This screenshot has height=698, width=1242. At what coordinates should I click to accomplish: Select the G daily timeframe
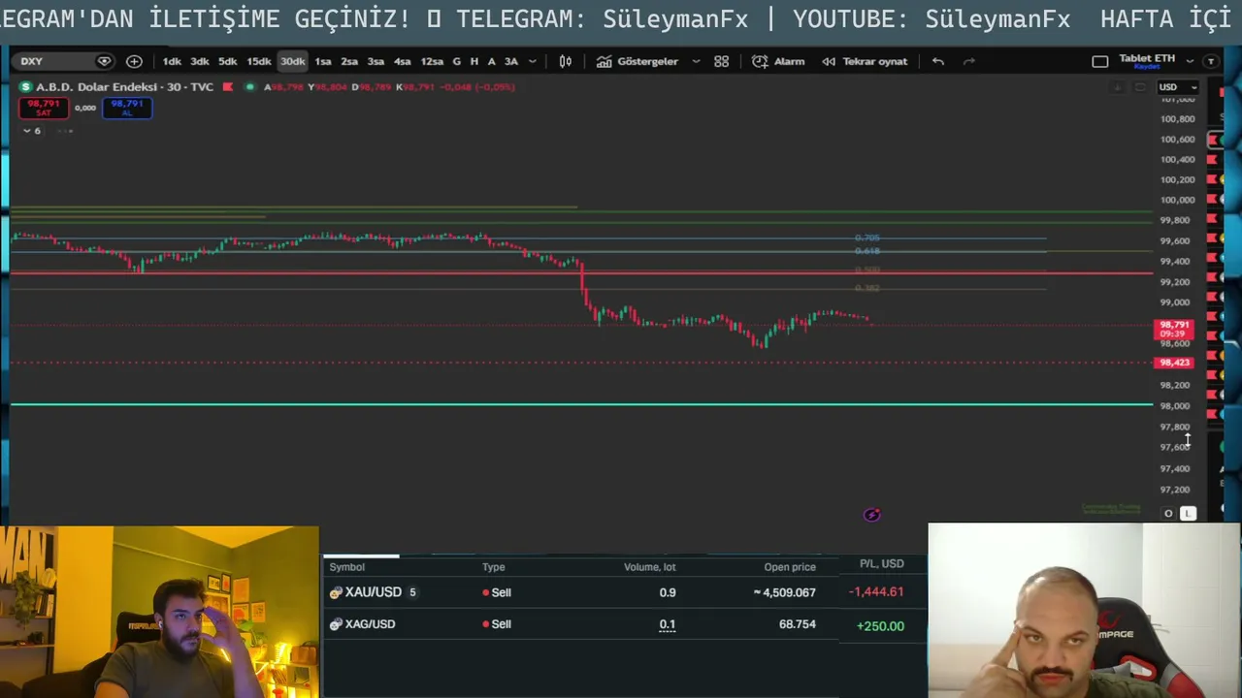(457, 61)
